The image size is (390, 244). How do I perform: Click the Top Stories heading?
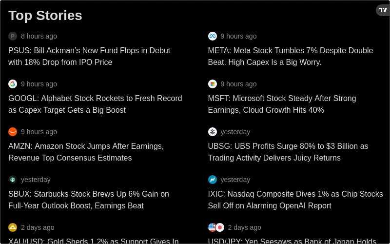tap(45, 16)
